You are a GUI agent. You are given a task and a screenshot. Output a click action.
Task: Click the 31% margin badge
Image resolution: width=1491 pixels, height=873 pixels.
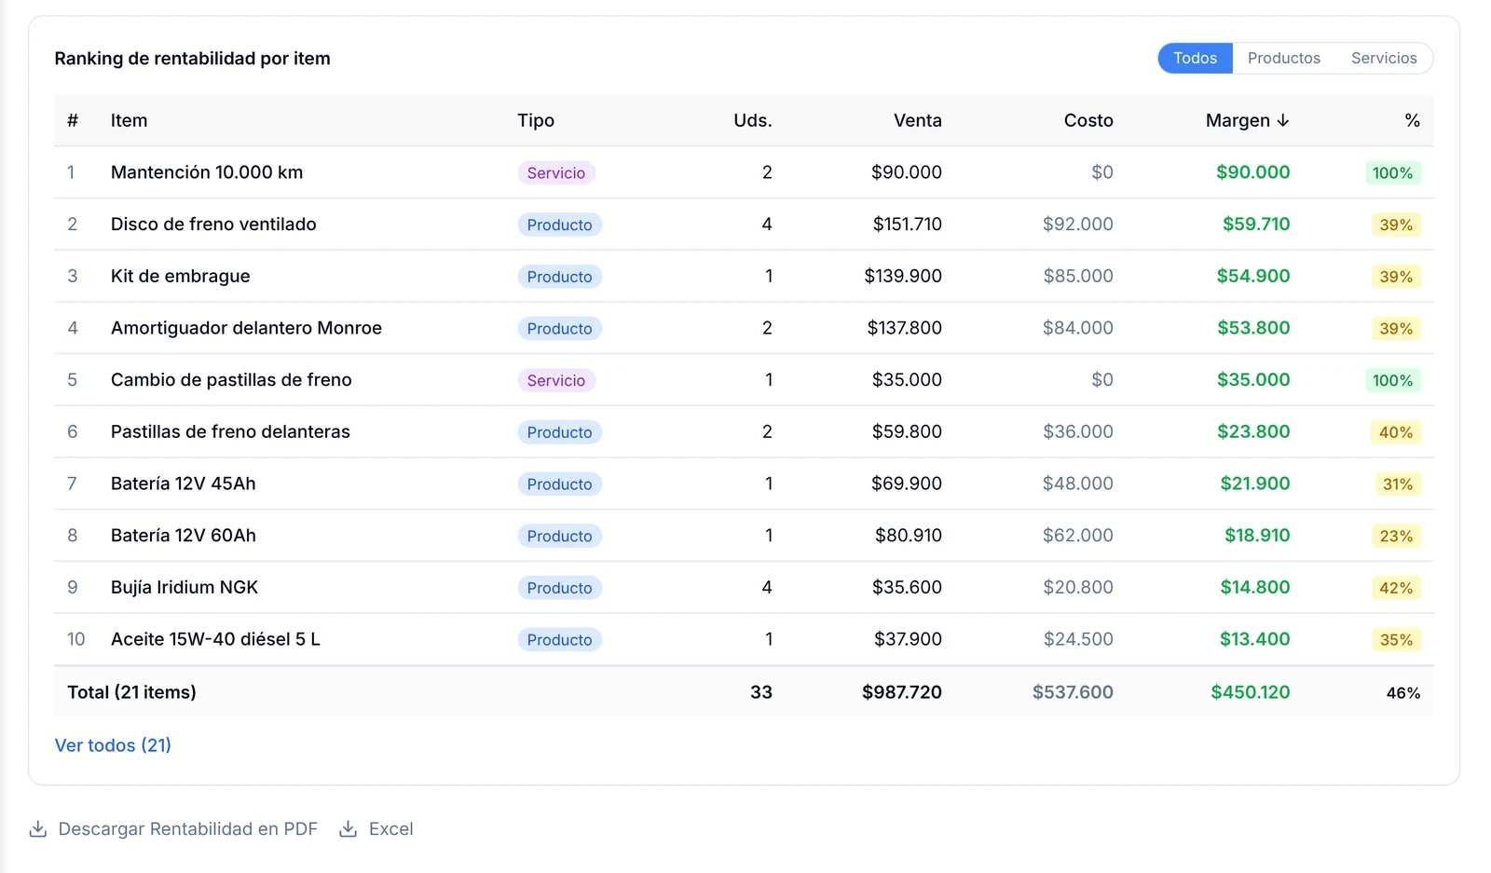(1397, 484)
